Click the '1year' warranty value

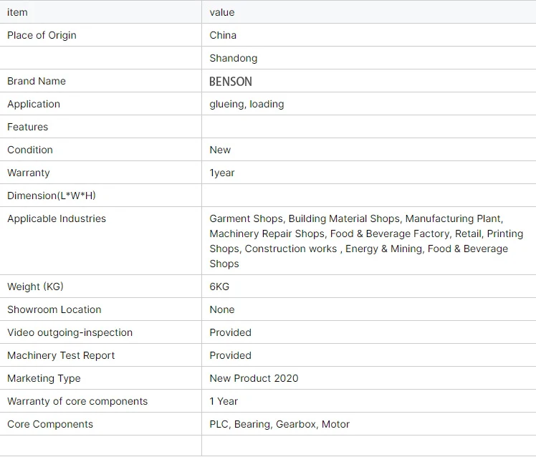pyautogui.click(x=222, y=173)
